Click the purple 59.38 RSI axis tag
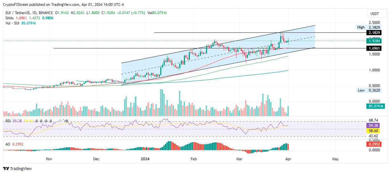The height and width of the screenshot is (174, 391). pyautogui.click(x=373, y=126)
